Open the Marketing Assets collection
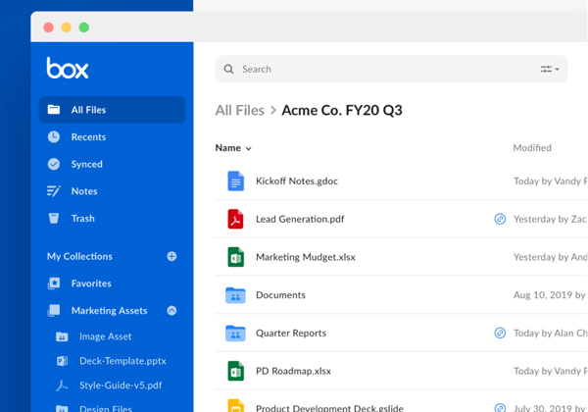The image size is (588, 412). (x=109, y=311)
